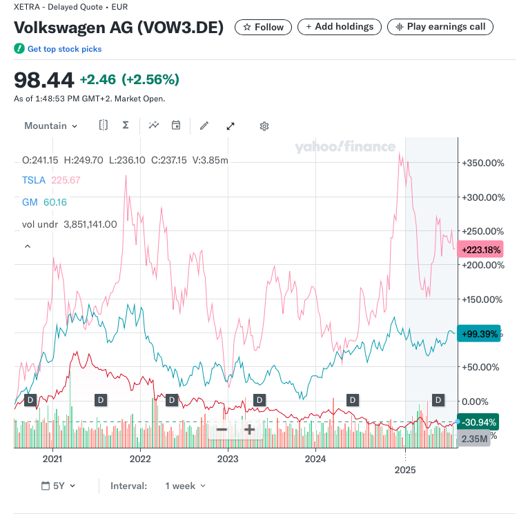Toggle the TSLA comparison series

point(34,180)
